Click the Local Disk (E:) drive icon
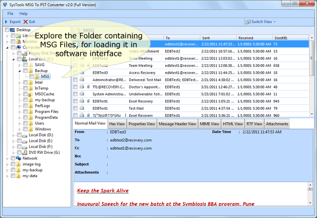 [25, 141]
